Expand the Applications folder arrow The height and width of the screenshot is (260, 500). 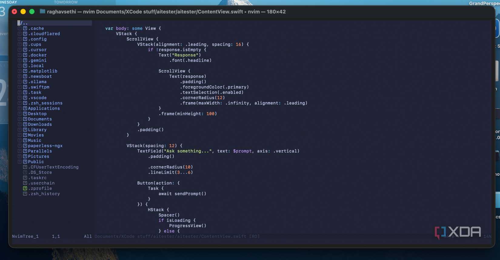coord(20,108)
